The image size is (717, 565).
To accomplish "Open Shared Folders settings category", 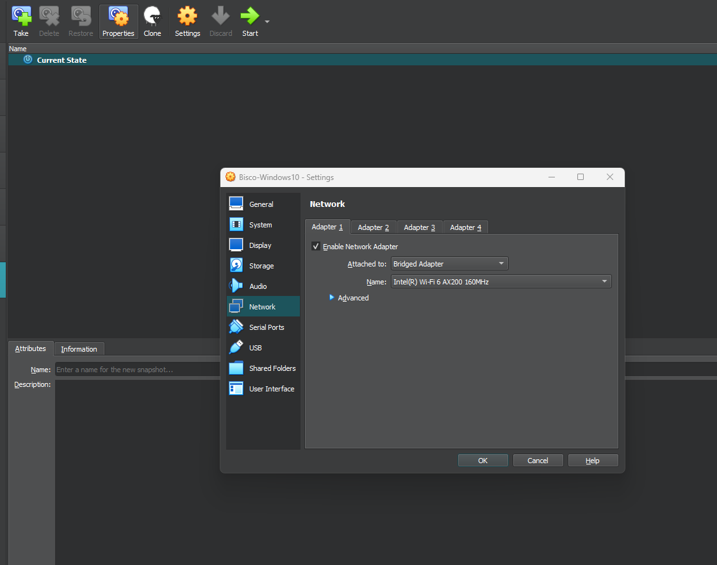I will [272, 368].
